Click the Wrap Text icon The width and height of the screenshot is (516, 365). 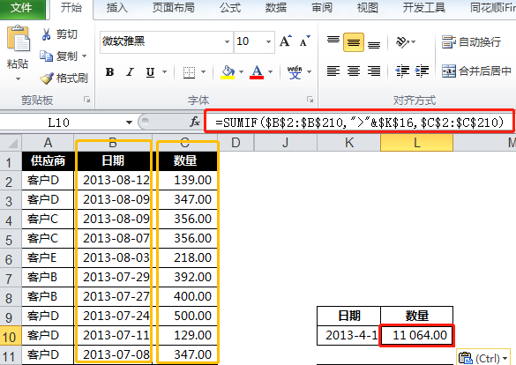(449, 41)
